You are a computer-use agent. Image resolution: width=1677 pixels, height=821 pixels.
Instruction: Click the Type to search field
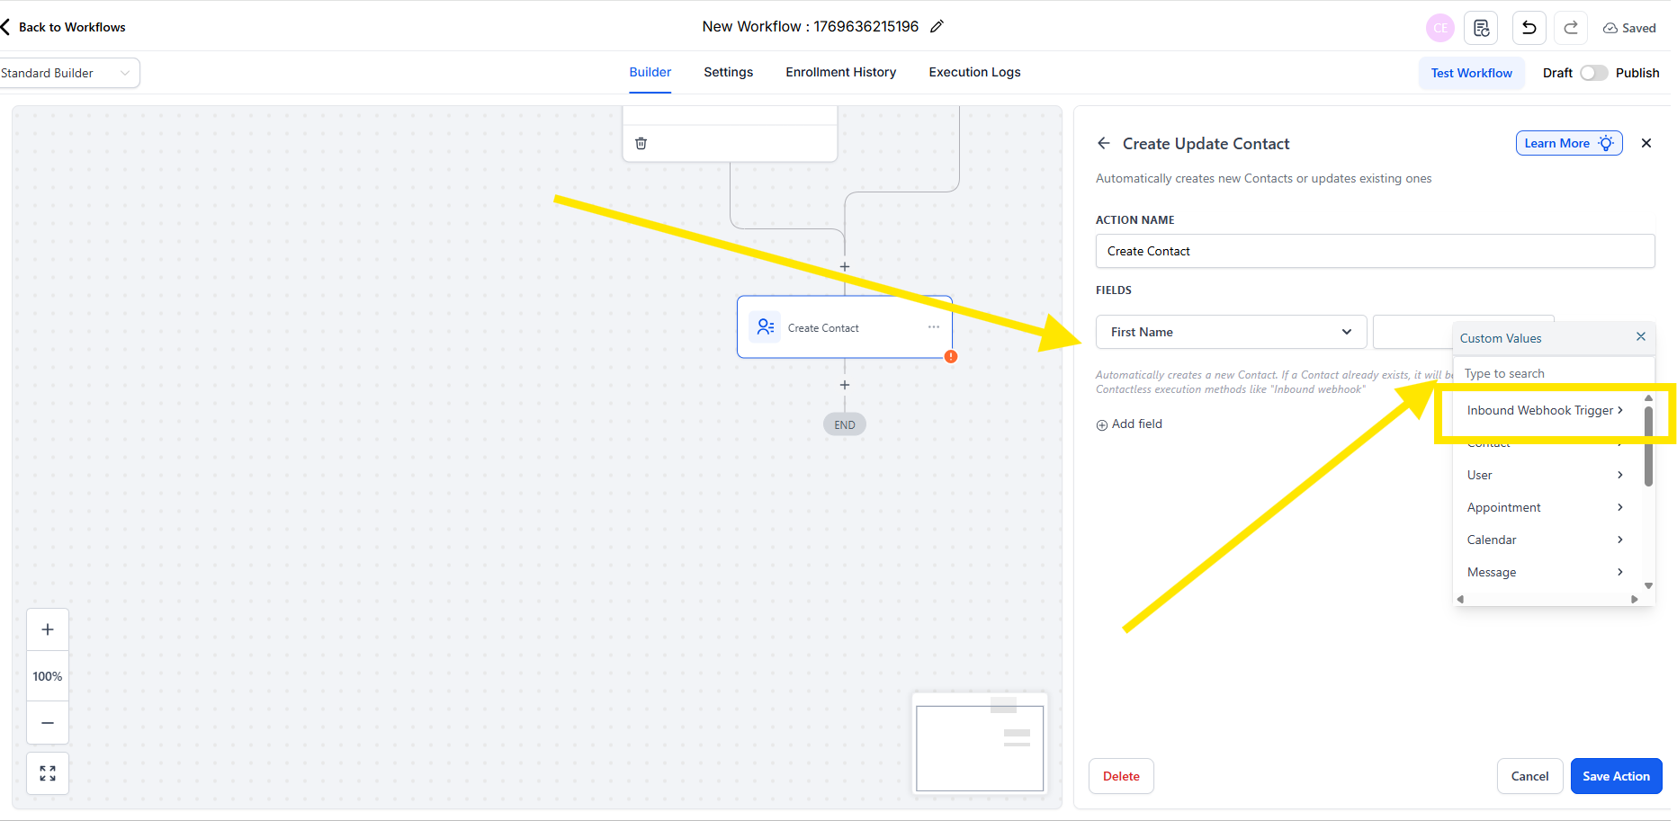pyautogui.click(x=1552, y=373)
